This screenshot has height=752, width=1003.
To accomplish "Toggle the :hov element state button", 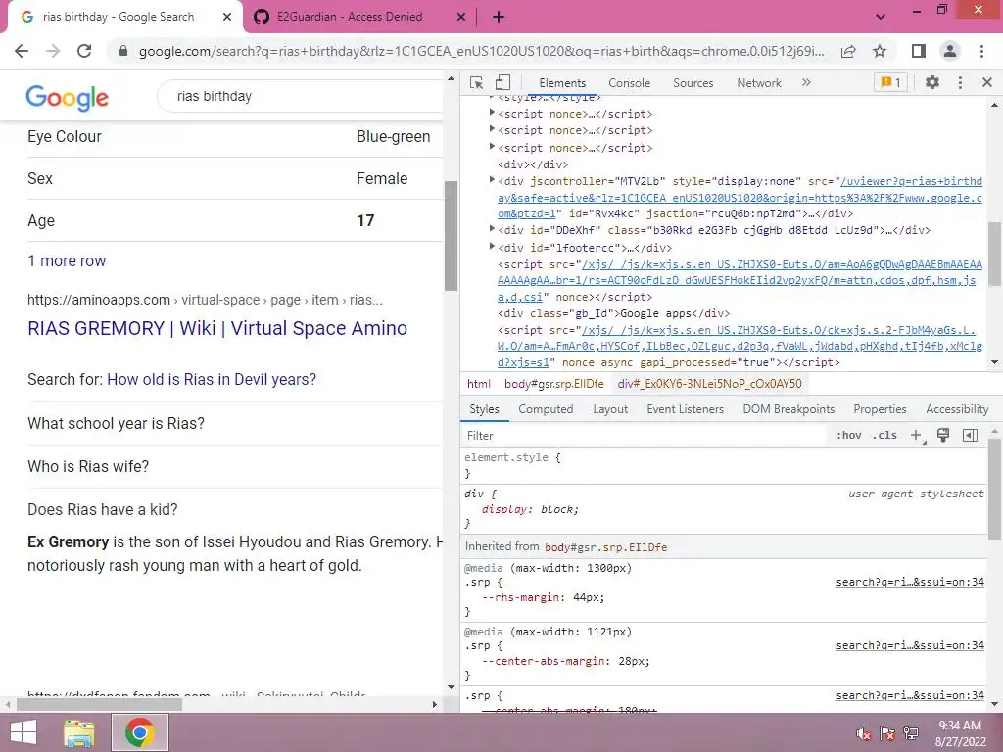I will click(848, 436).
